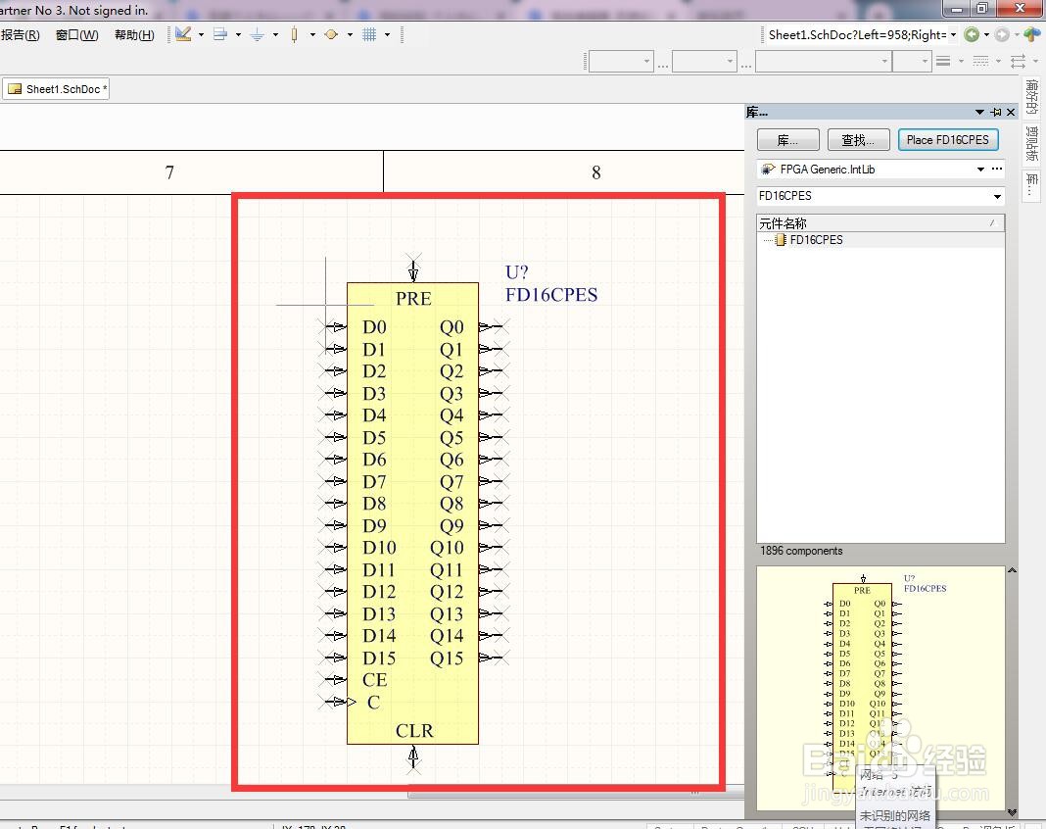Image resolution: width=1046 pixels, height=829 pixels.
Task: Click the horizontal scrollbar below the schematic
Action: (x=575, y=795)
